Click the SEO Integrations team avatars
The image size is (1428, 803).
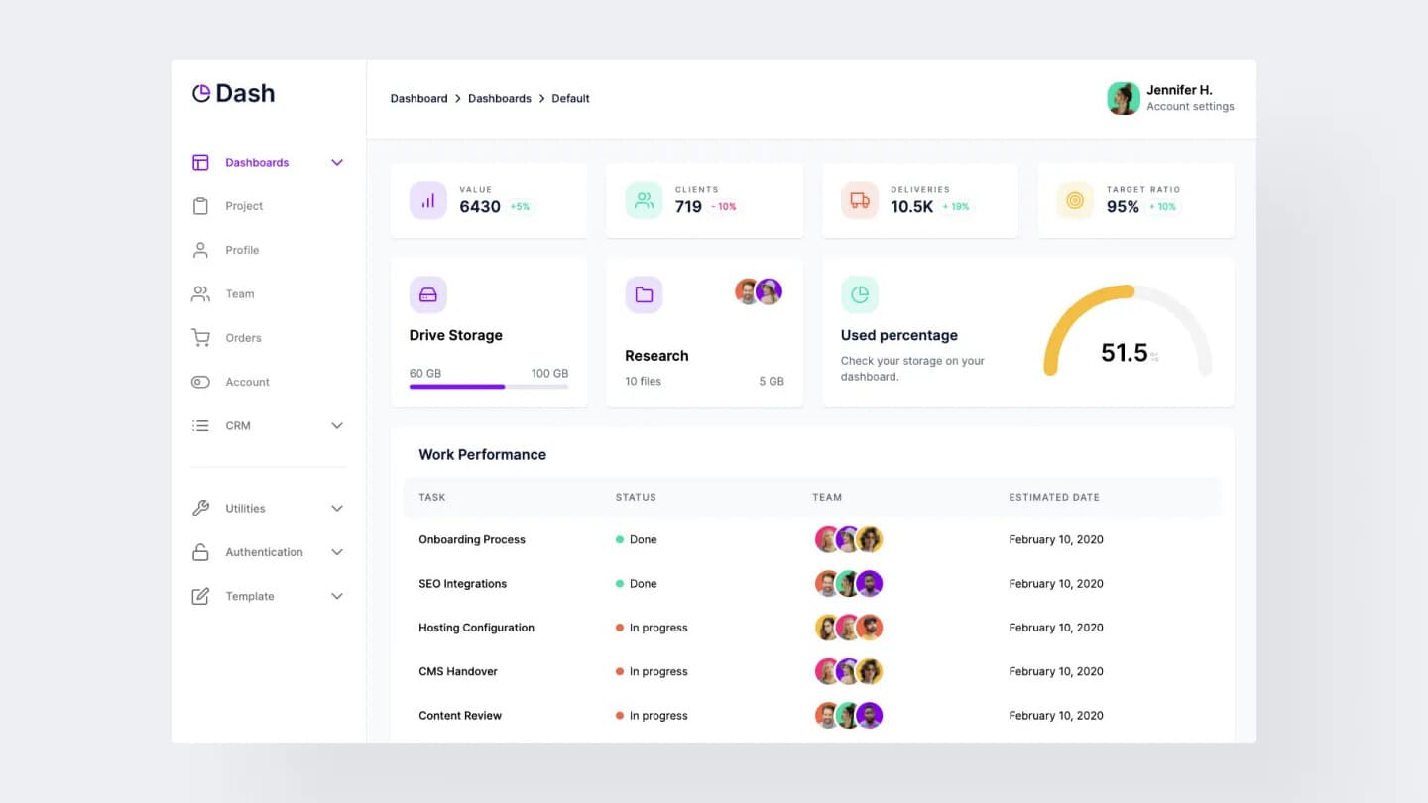pyautogui.click(x=849, y=583)
